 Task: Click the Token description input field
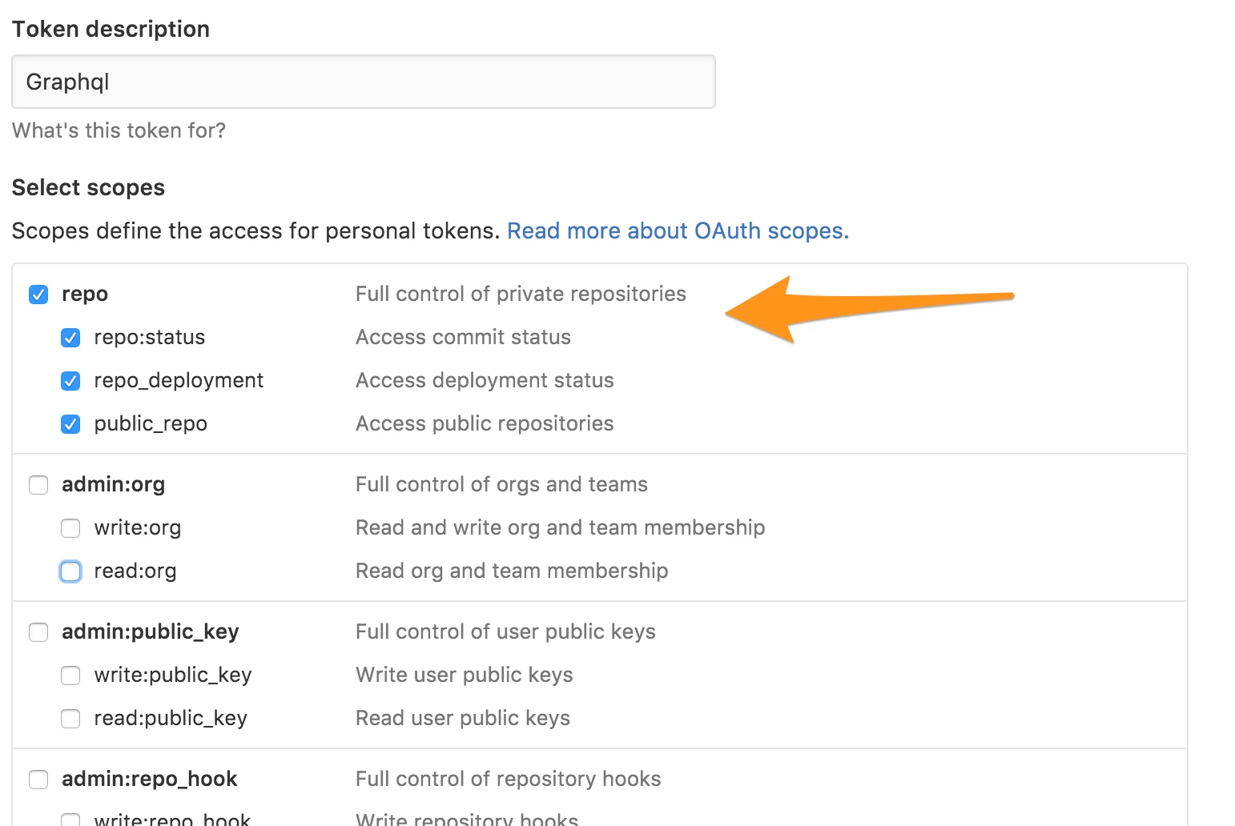pyautogui.click(x=363, y=82)
